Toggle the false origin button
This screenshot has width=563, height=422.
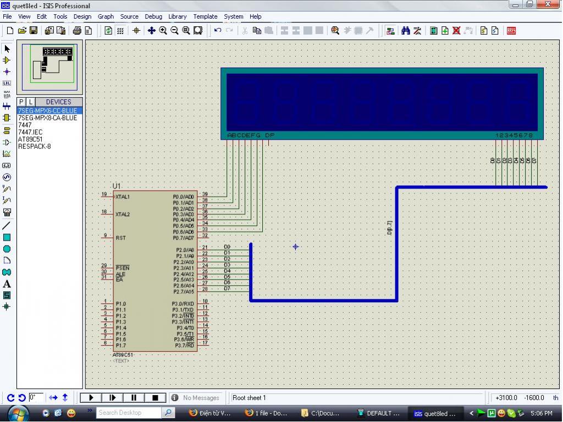click(136, 31)
